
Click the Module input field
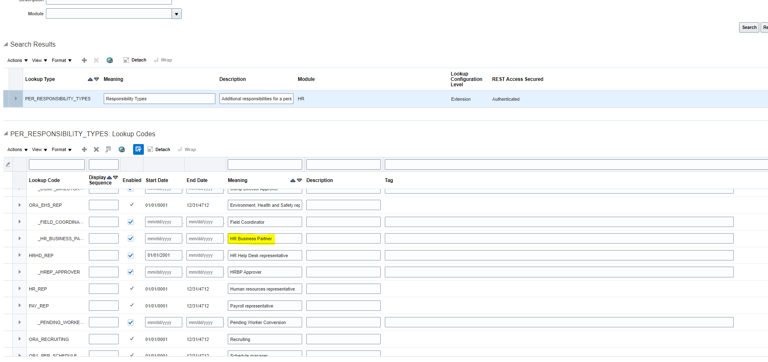point(109,14)
